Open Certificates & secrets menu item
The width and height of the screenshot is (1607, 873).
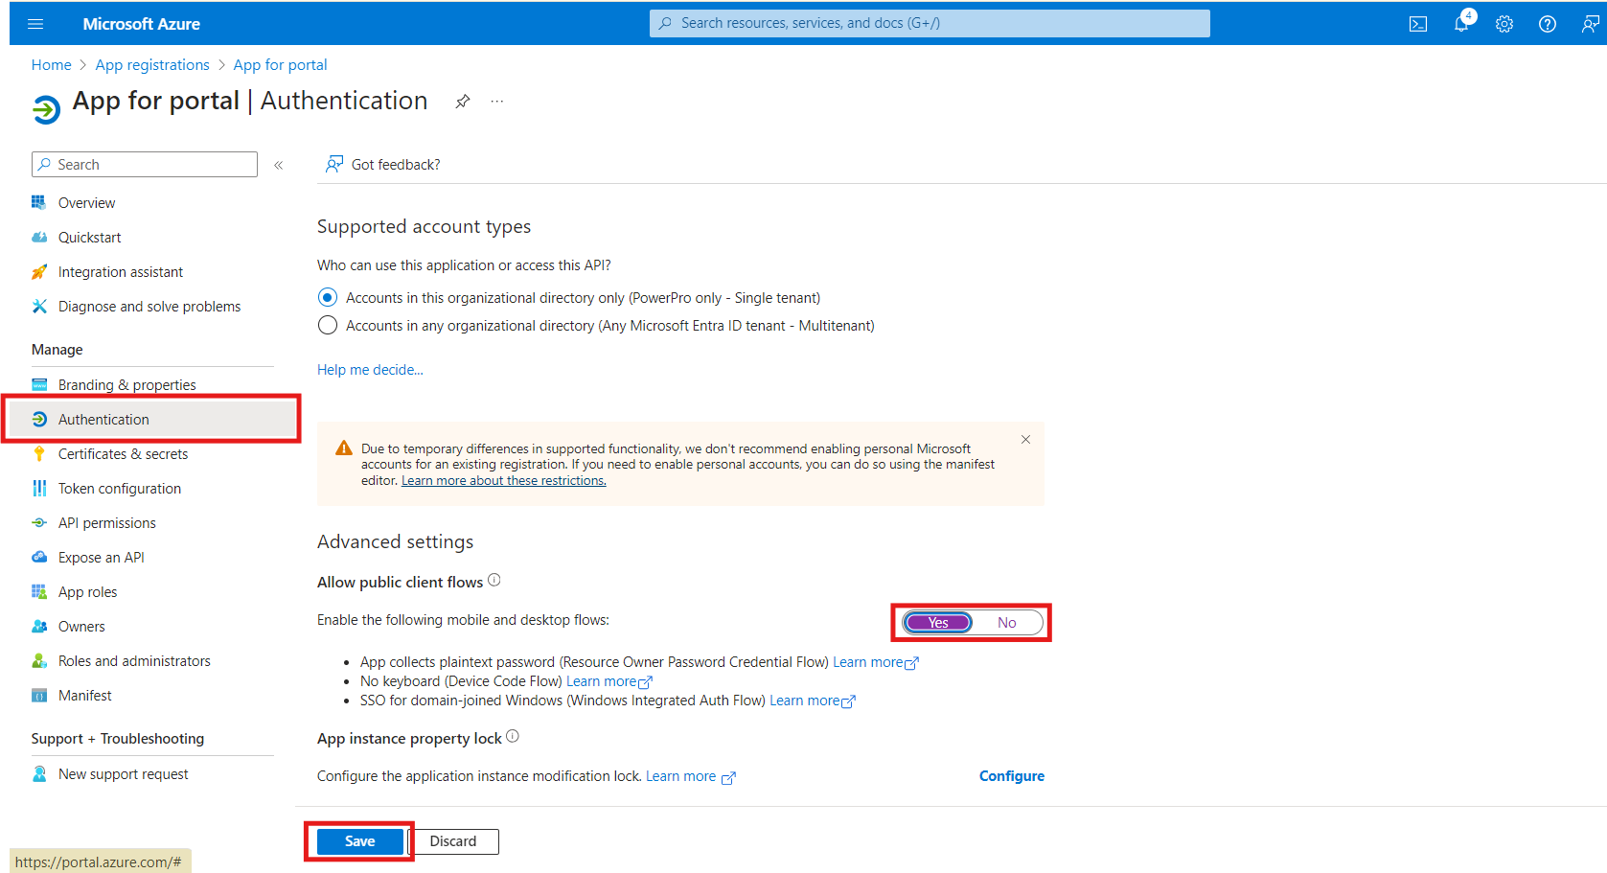(123, 454)
